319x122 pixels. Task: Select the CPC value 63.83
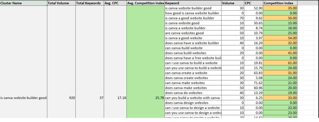254,73
